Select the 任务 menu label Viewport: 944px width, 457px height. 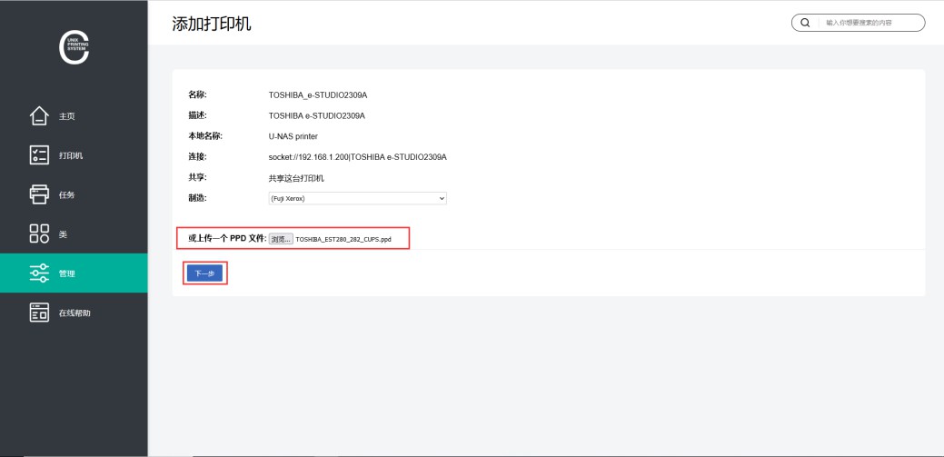66,194
